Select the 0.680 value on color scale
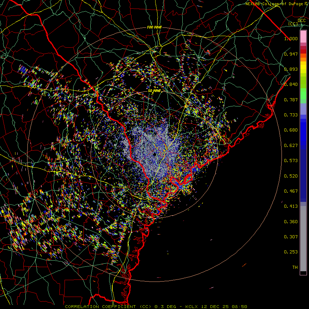 [291, 130]
